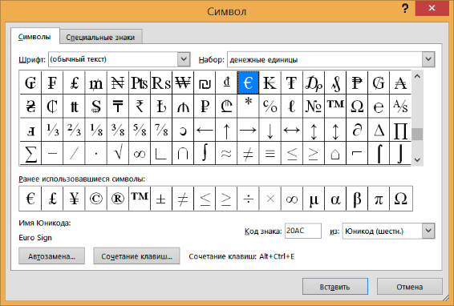Pick the product sign ∏
This screenshot has height=306, width=454.
pos(400,130)
